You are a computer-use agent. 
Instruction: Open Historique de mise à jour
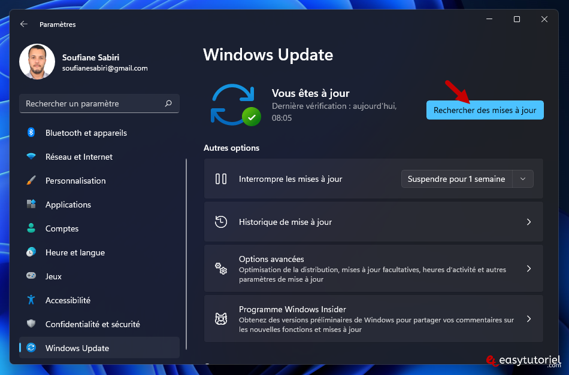(x=373, y=222)
